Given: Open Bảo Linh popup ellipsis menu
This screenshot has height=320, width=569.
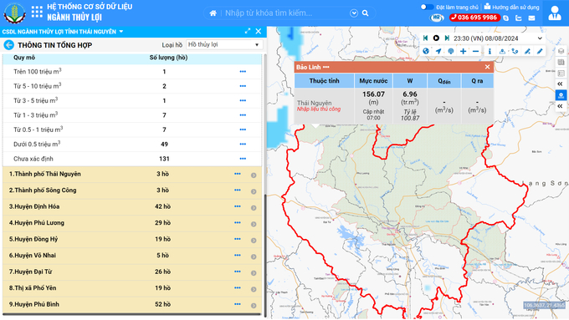Looking at the screenshot, I should (326, 67).
